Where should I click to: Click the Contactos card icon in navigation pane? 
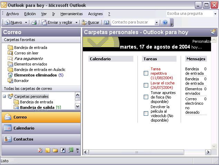click(x=8, y=139)
